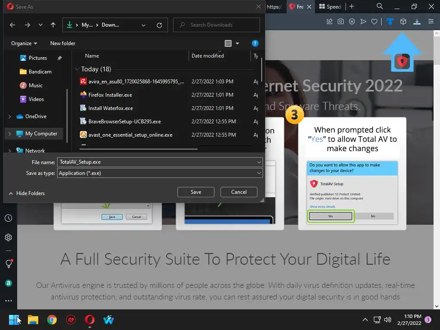Open the view options dropdown arrow
Screen dimensions: 440x330
(237, 43)
